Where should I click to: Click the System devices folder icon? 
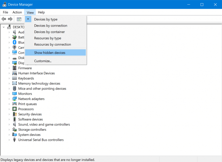[x=14, y=135]
